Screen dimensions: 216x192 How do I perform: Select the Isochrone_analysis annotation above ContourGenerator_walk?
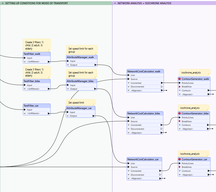point(195,73)
